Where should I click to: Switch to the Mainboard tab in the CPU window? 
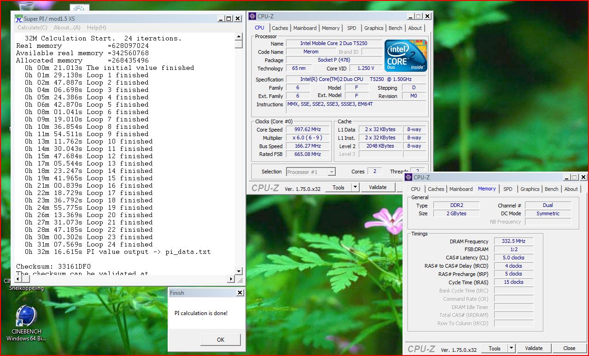pyautogui.click(x=305, y=28)
